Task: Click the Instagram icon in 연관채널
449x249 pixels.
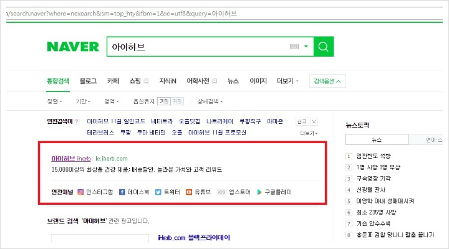Action: click(80, 192)
